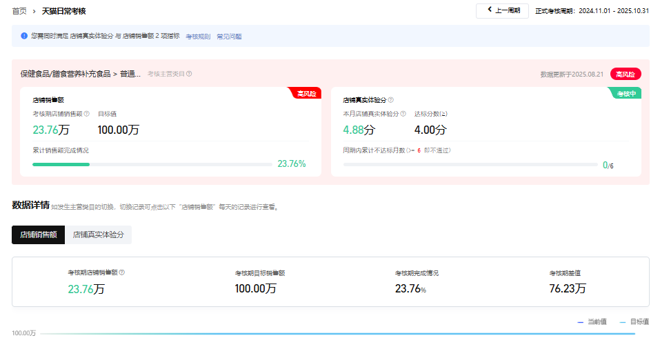Toggle 目标值 series in chart legend
Image resolution: width=660 pixels, height=358 pixels.
[x=634, y=322]
